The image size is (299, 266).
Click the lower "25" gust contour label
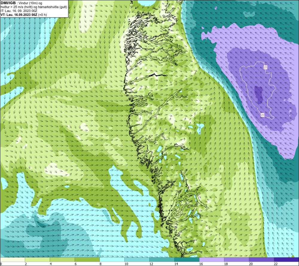coord(263,115)
